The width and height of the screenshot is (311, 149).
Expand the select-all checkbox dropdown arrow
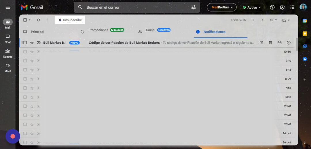(x=29, y=20)
